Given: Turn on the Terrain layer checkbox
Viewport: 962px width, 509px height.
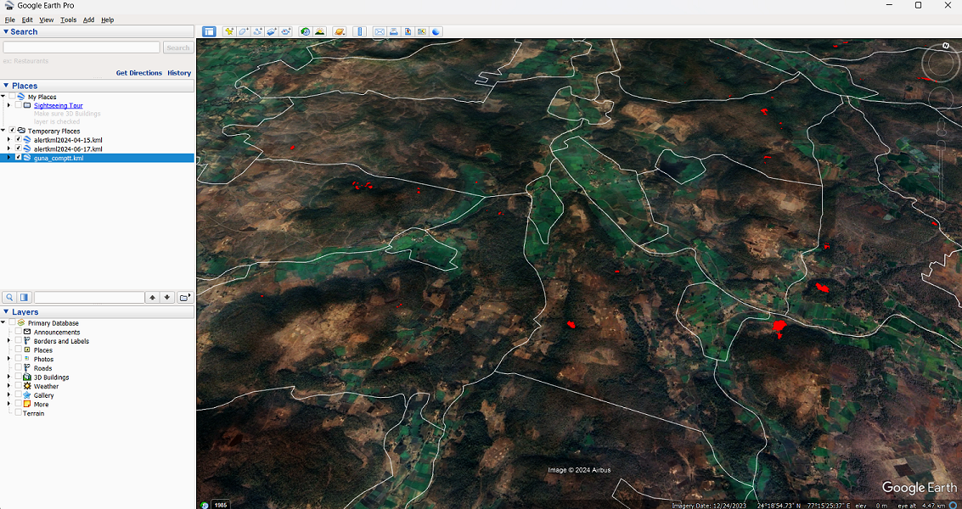Looking at the screenshot, I should (x=19, y=413).
